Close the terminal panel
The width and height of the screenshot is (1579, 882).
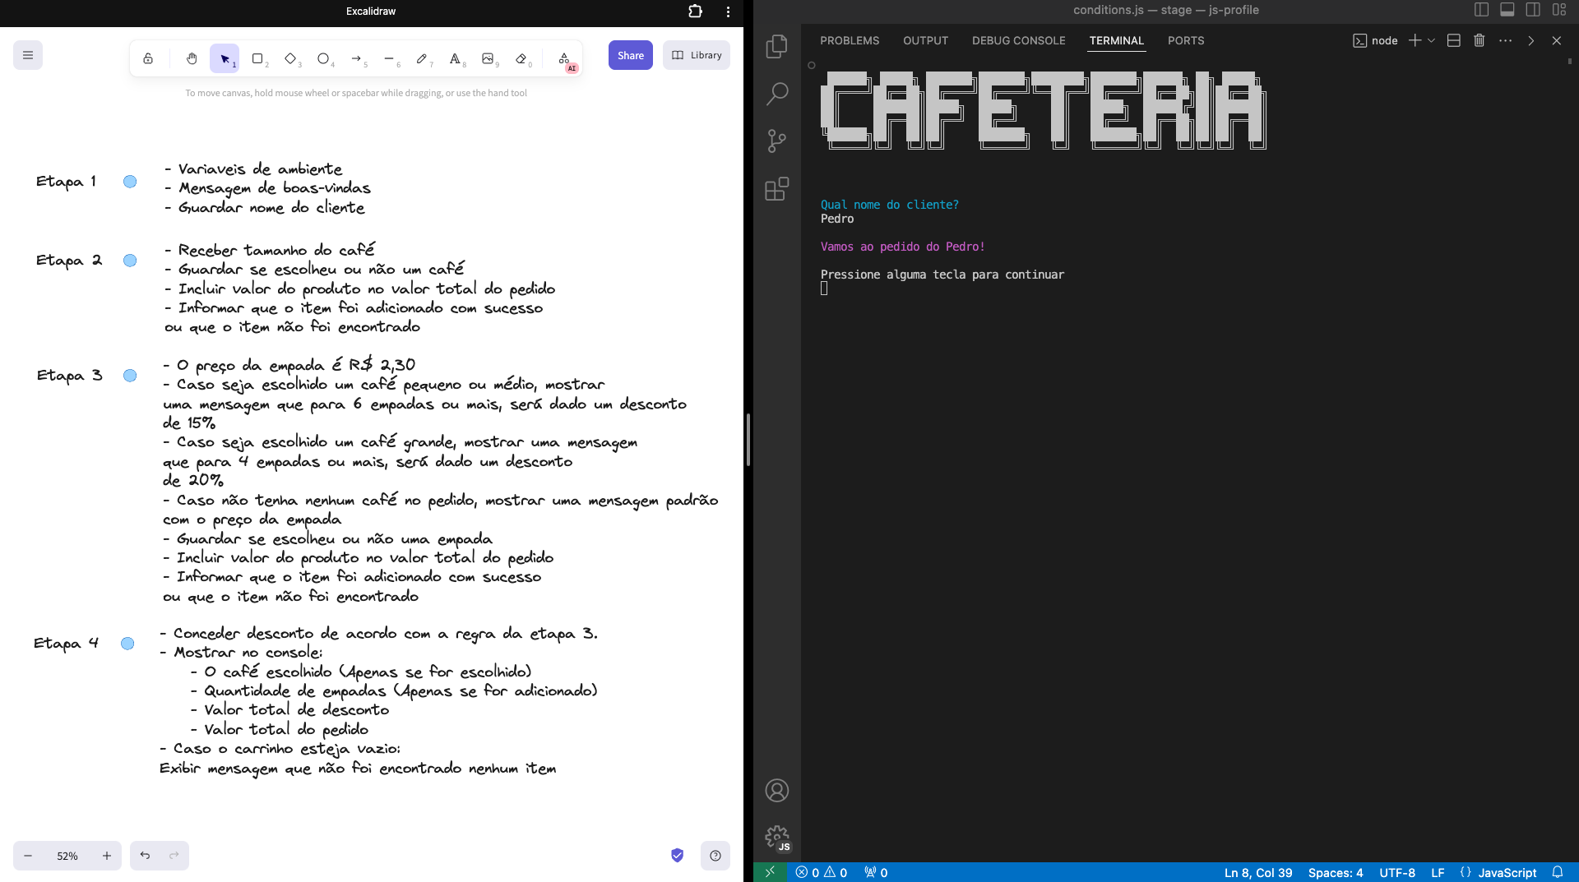coord(1556,40)
